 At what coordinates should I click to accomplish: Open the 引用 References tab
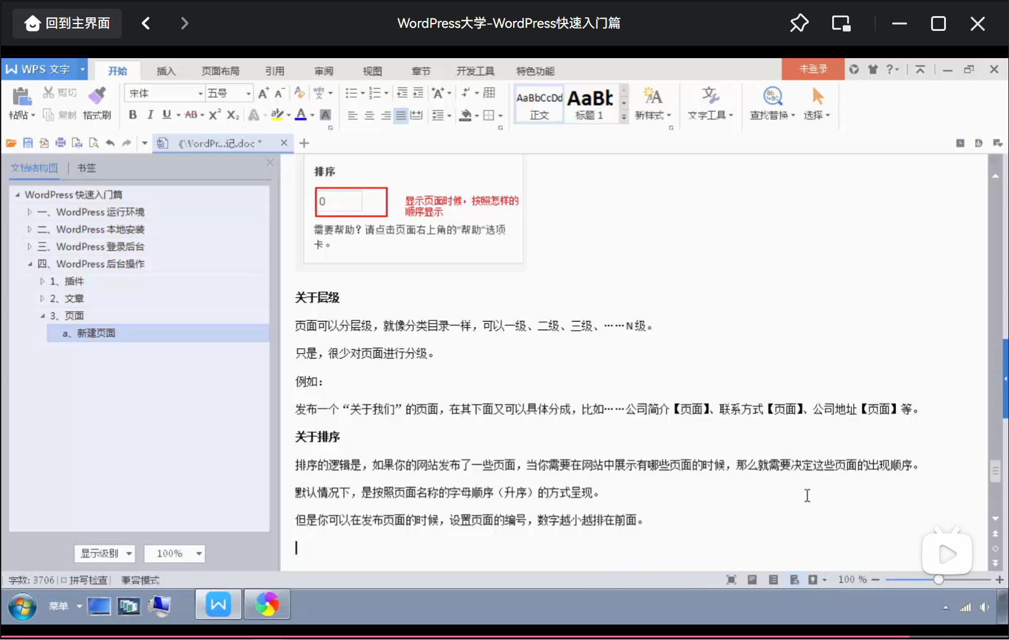pyautogui.click(x=275, y=71)
